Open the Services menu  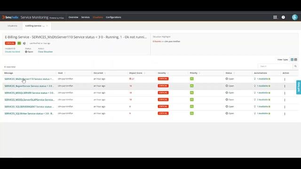click(85, 17)
